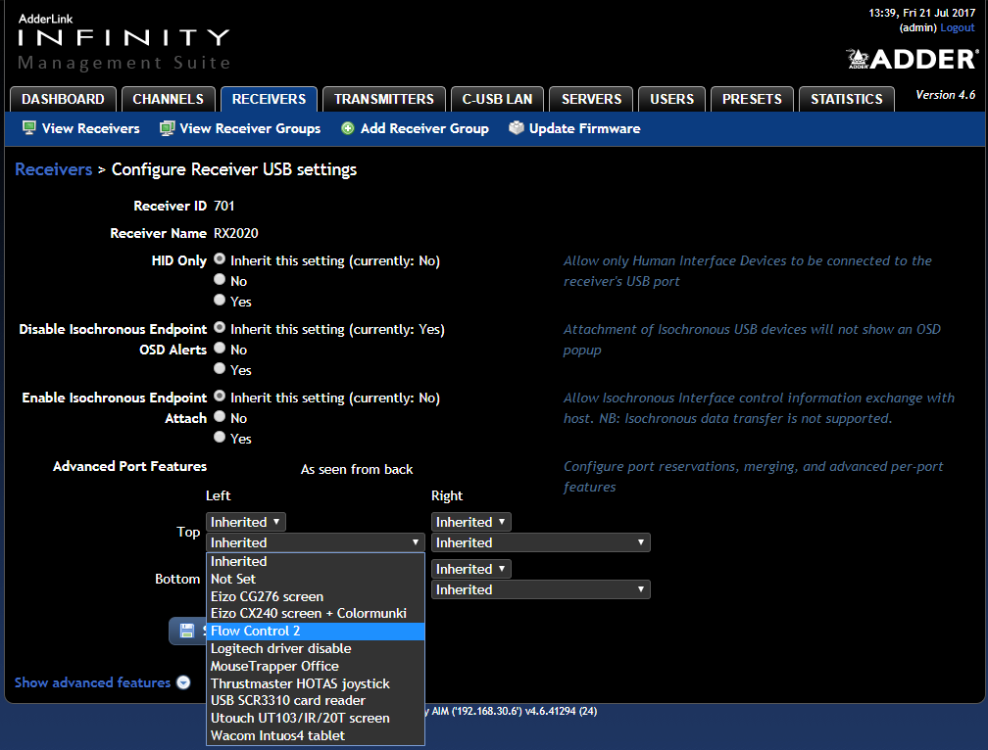Screen dimensions: 988x750
Task: Choose Inherited from the dropdown list
Action: (x=315, y=561)
